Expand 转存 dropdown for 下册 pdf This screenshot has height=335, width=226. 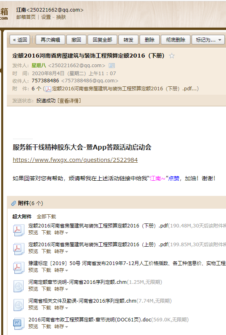coord(61,232)
